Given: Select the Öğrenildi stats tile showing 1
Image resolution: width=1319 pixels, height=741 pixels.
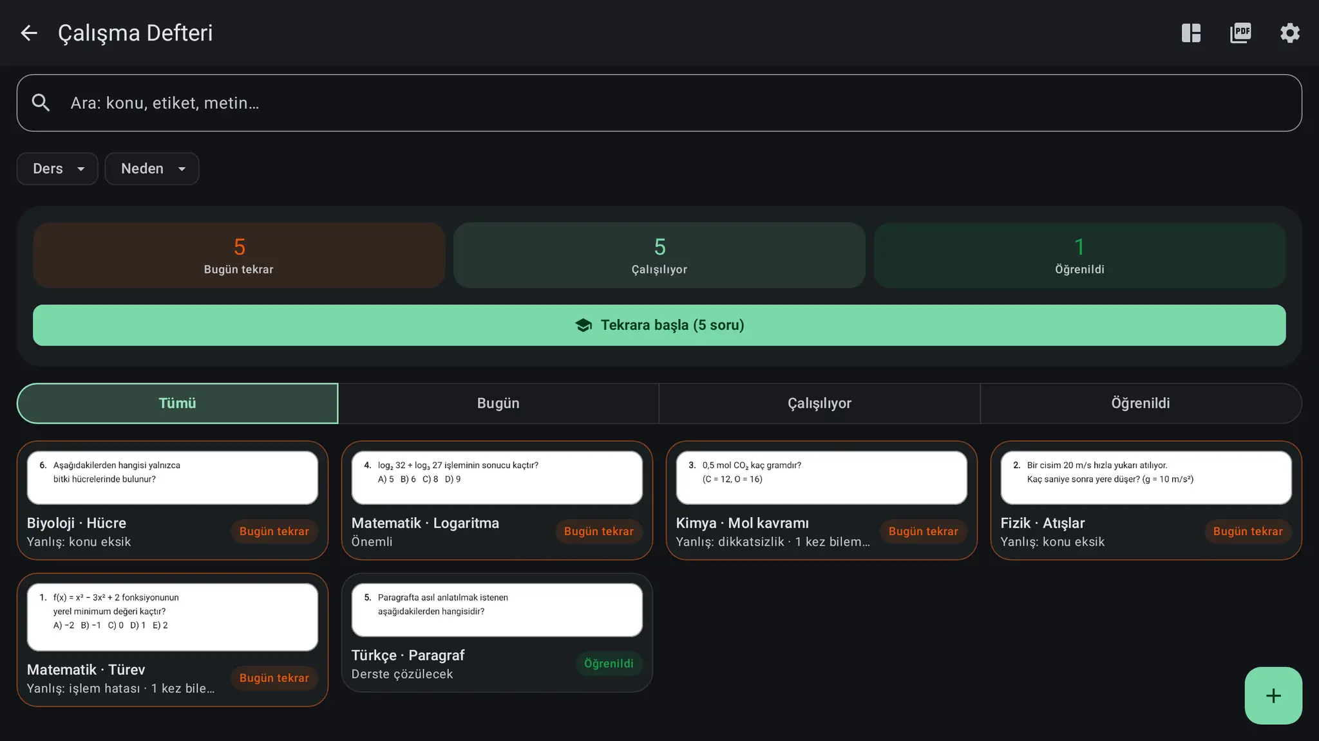Looking at the screenshot, I should click(1079, 255).
